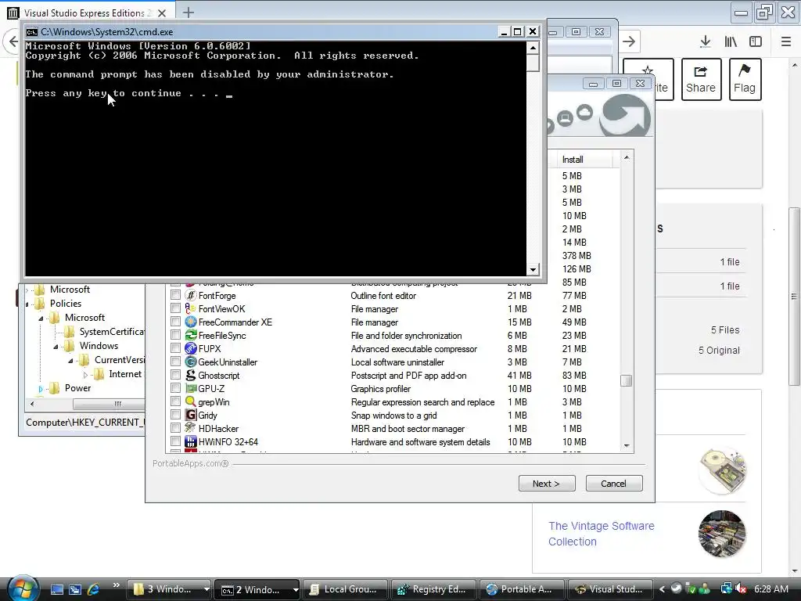Viewport: 801px width, 601px height.
Task: Click the FUPX app icon
Action: [191, 348]
